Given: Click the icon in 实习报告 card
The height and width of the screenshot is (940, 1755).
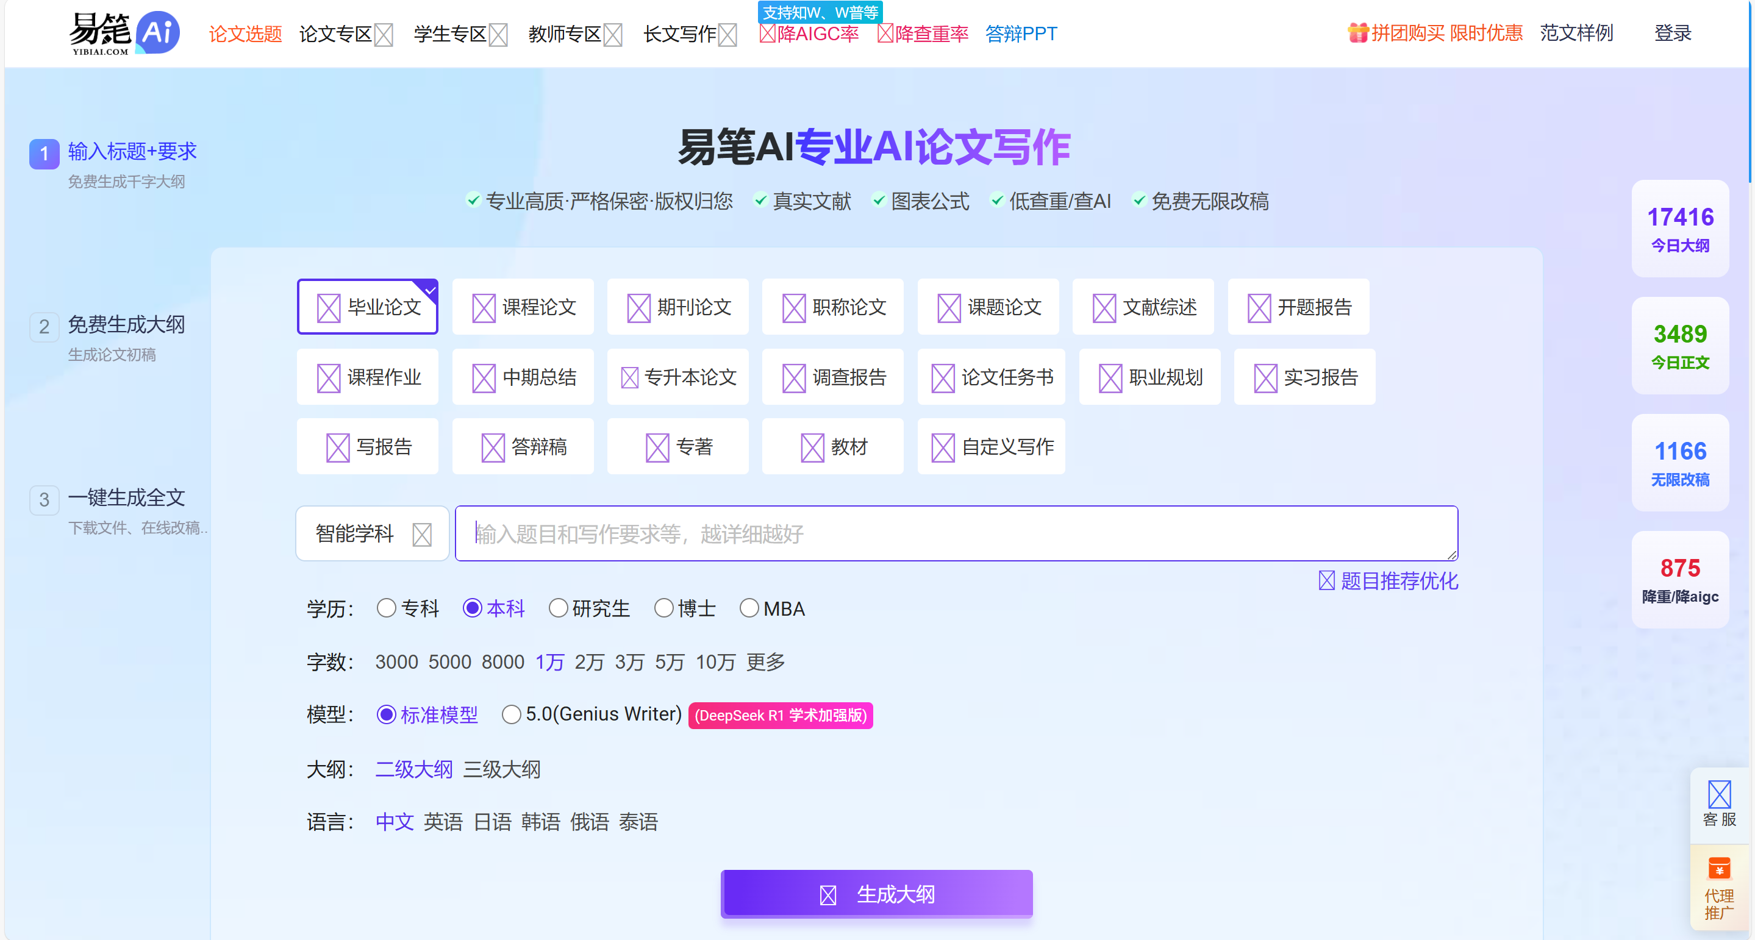Looking at the screenshot, I should pos(1266,378).
